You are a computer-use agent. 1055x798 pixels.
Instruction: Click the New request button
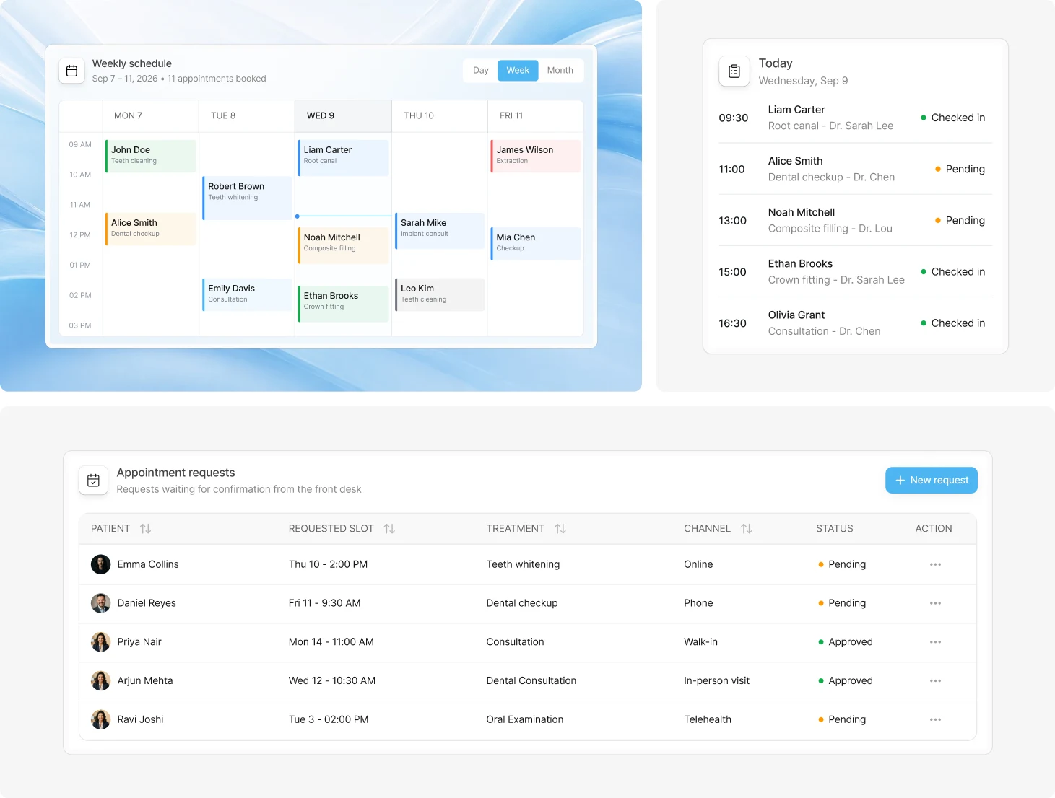(932, 481)
